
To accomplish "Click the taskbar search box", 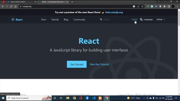I will click(29, 98).
